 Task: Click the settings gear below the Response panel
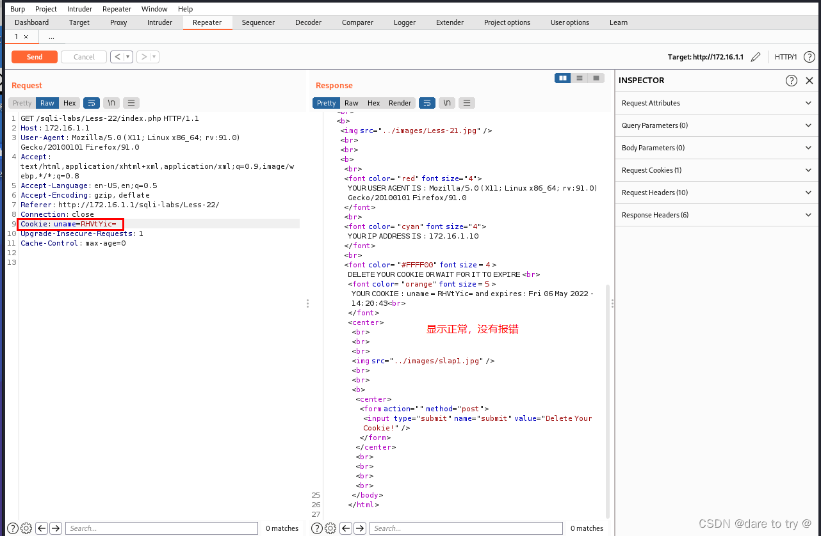coord(330,528)
